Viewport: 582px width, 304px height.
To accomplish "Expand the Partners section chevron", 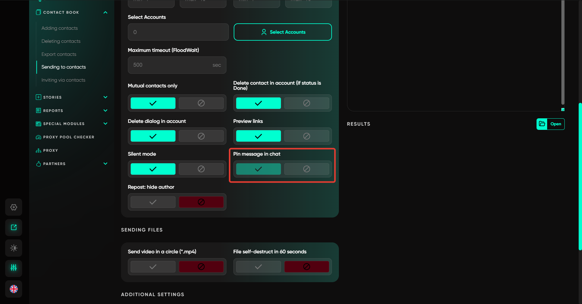I will [105, 164].
